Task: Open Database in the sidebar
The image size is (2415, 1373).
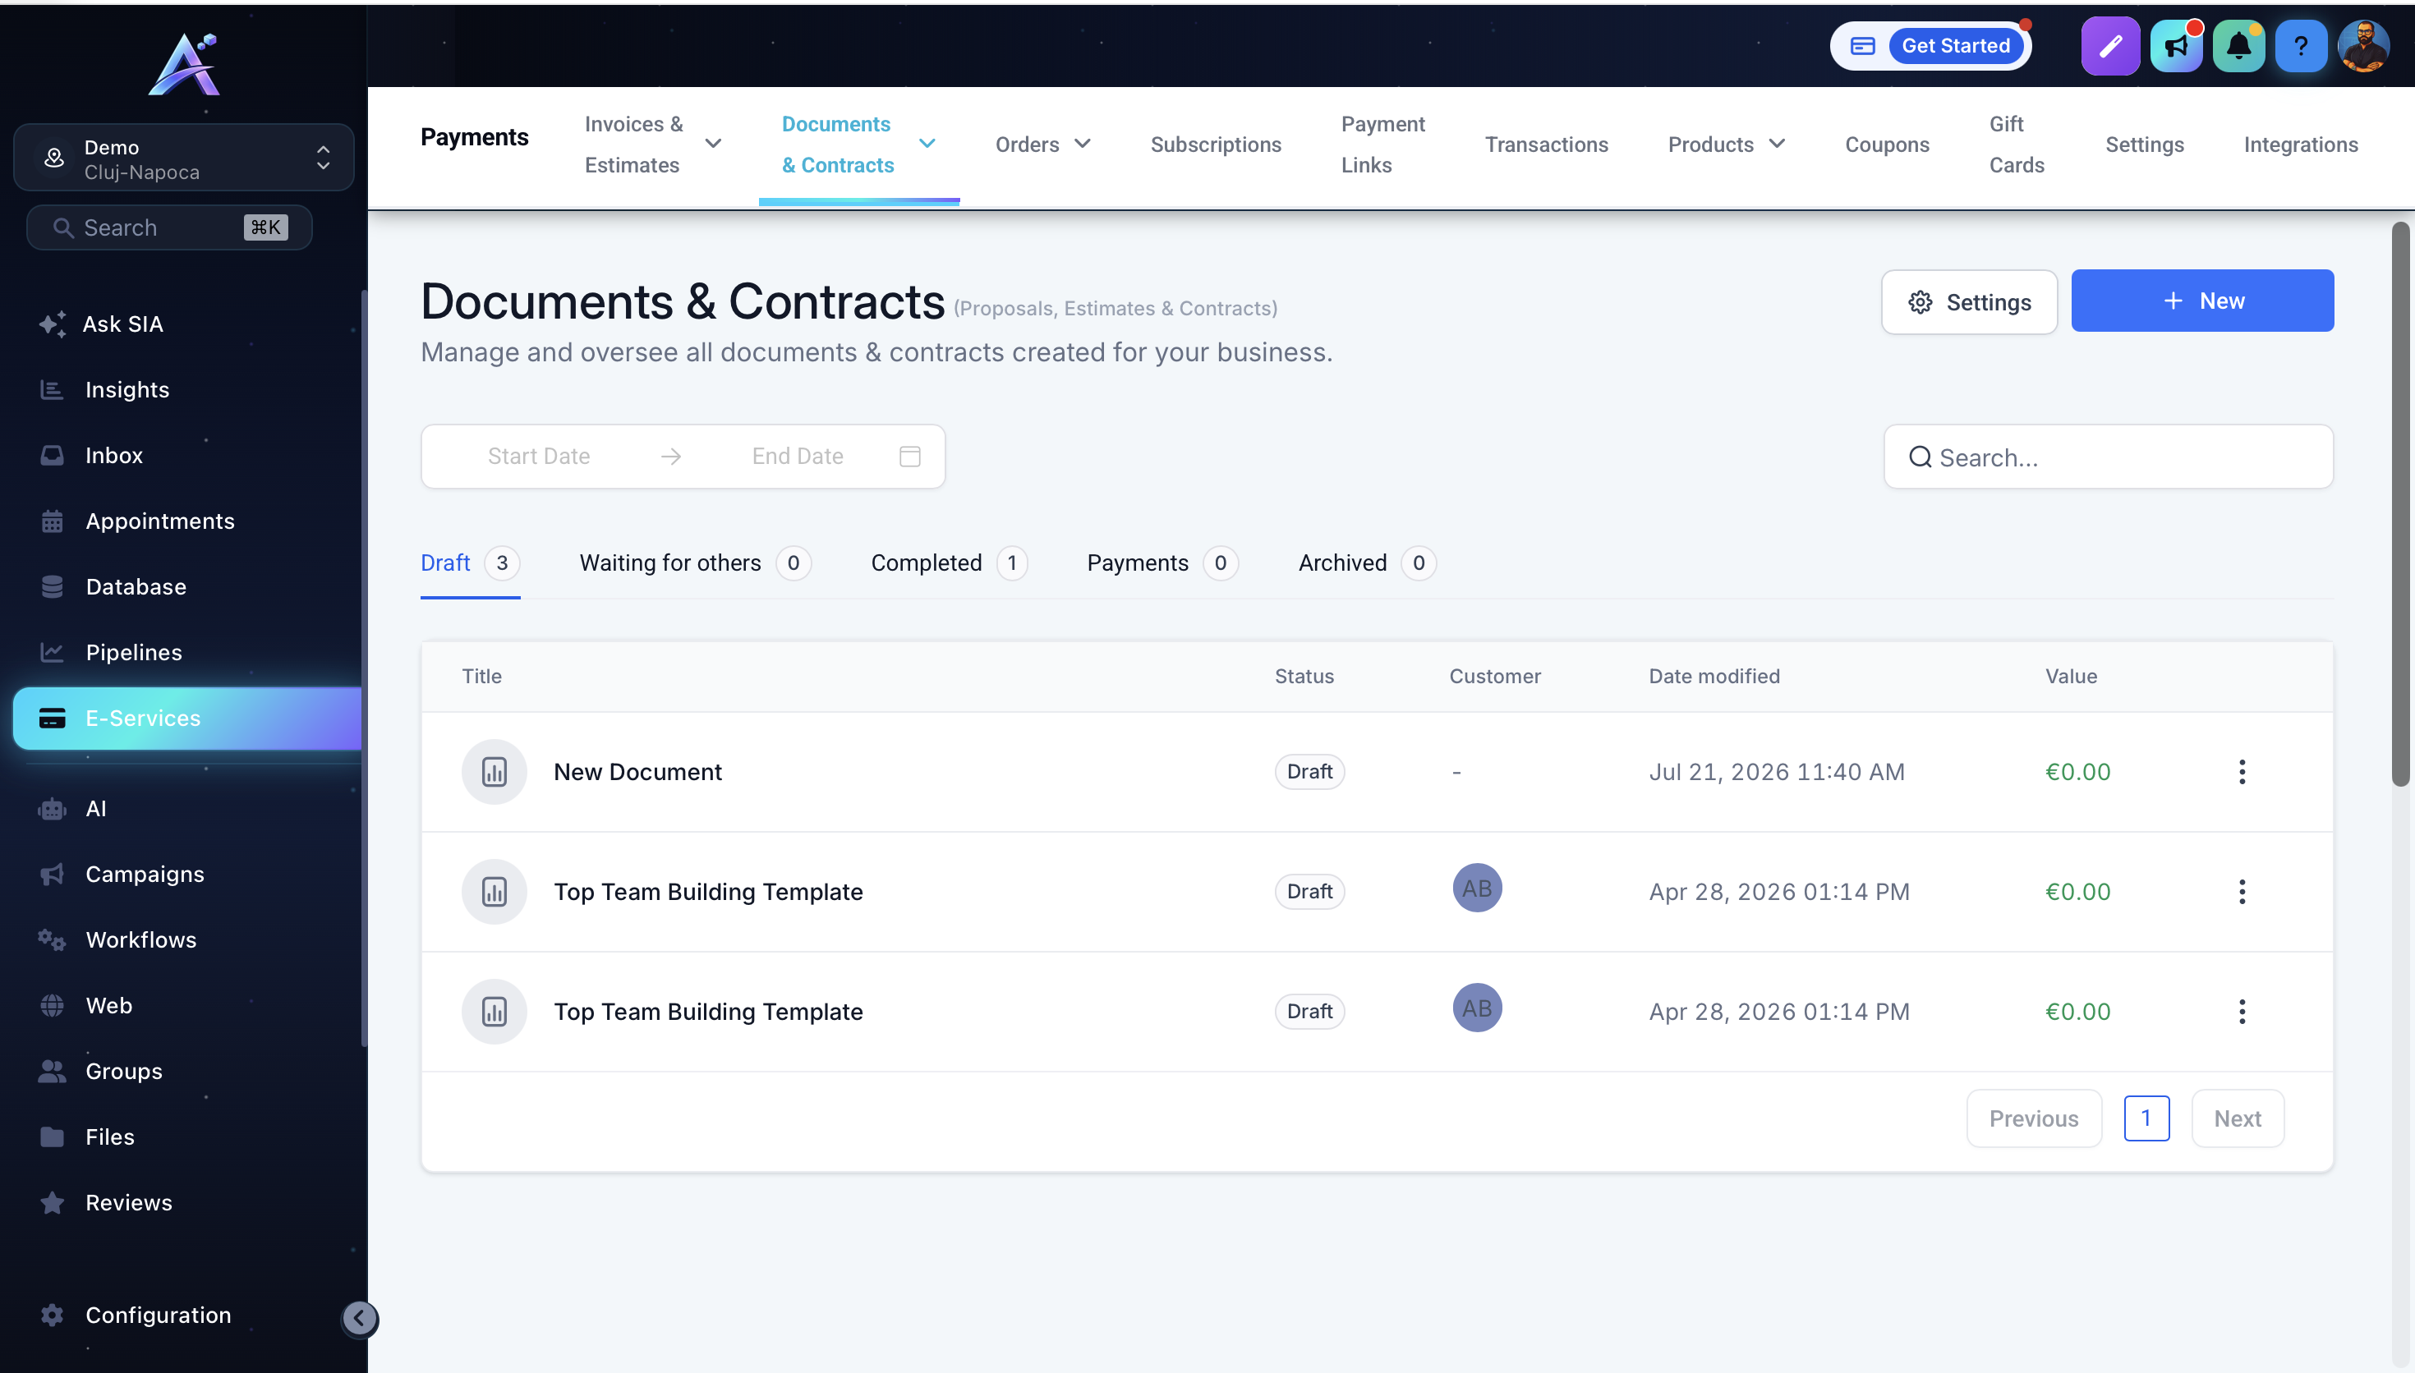Action: (x=136, y=586)
